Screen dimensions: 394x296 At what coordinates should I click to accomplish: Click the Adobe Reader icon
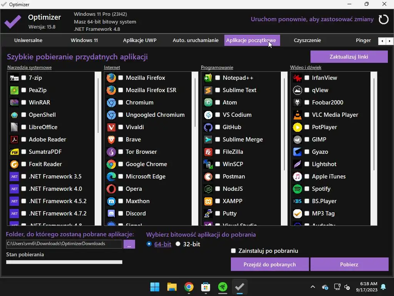(14, 140)
